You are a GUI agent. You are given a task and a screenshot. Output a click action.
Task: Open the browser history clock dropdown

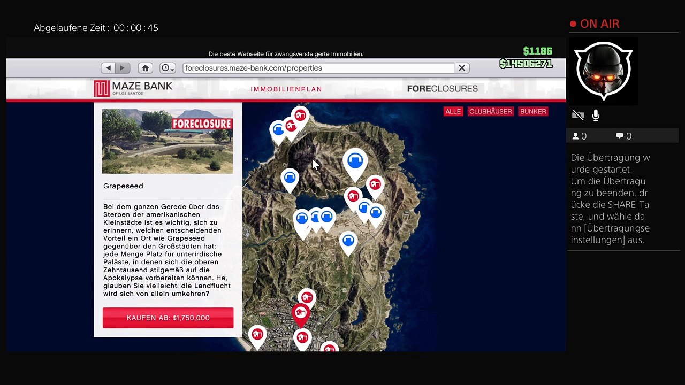168,68
